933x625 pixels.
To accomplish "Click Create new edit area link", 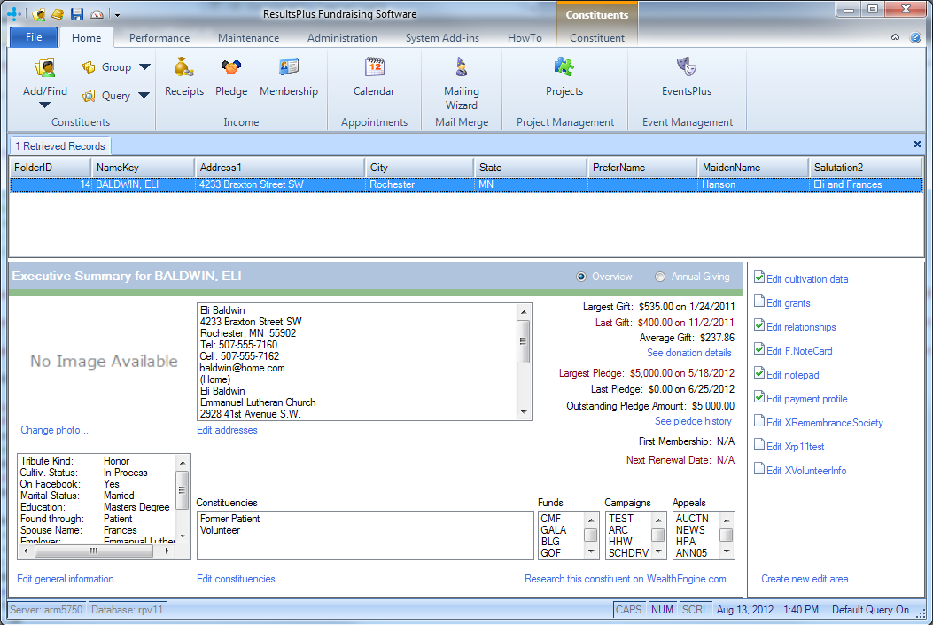I will [809, 579].
